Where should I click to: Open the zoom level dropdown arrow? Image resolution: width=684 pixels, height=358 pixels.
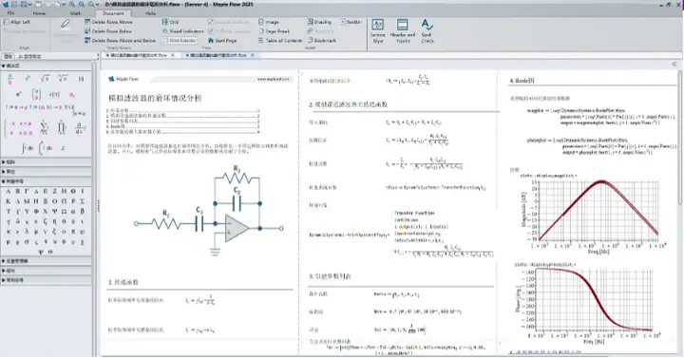tap(96, 5)
